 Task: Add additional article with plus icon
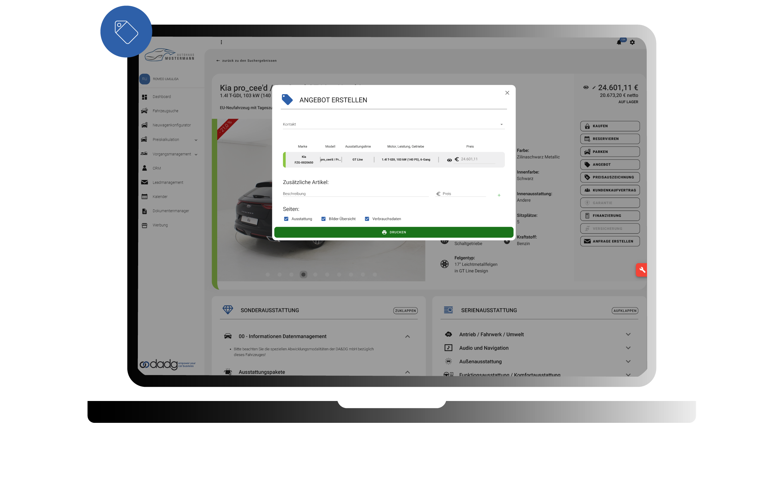point(499,195)
